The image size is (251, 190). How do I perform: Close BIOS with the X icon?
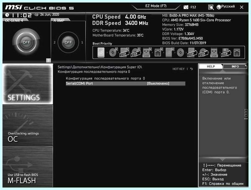(x=242, y=7)
